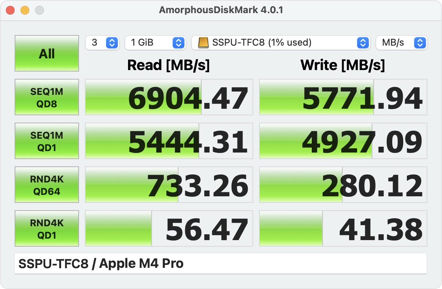Click the SEQ1M QD8 read result 6904.47
442x289 pixels.
tap(169, 97)
